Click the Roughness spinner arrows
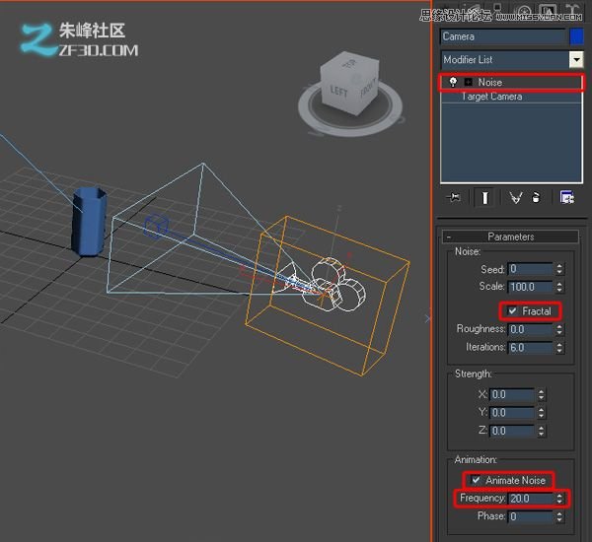This screenshot has height=542, width=592. pyautogui.click(x=559, y=329)
